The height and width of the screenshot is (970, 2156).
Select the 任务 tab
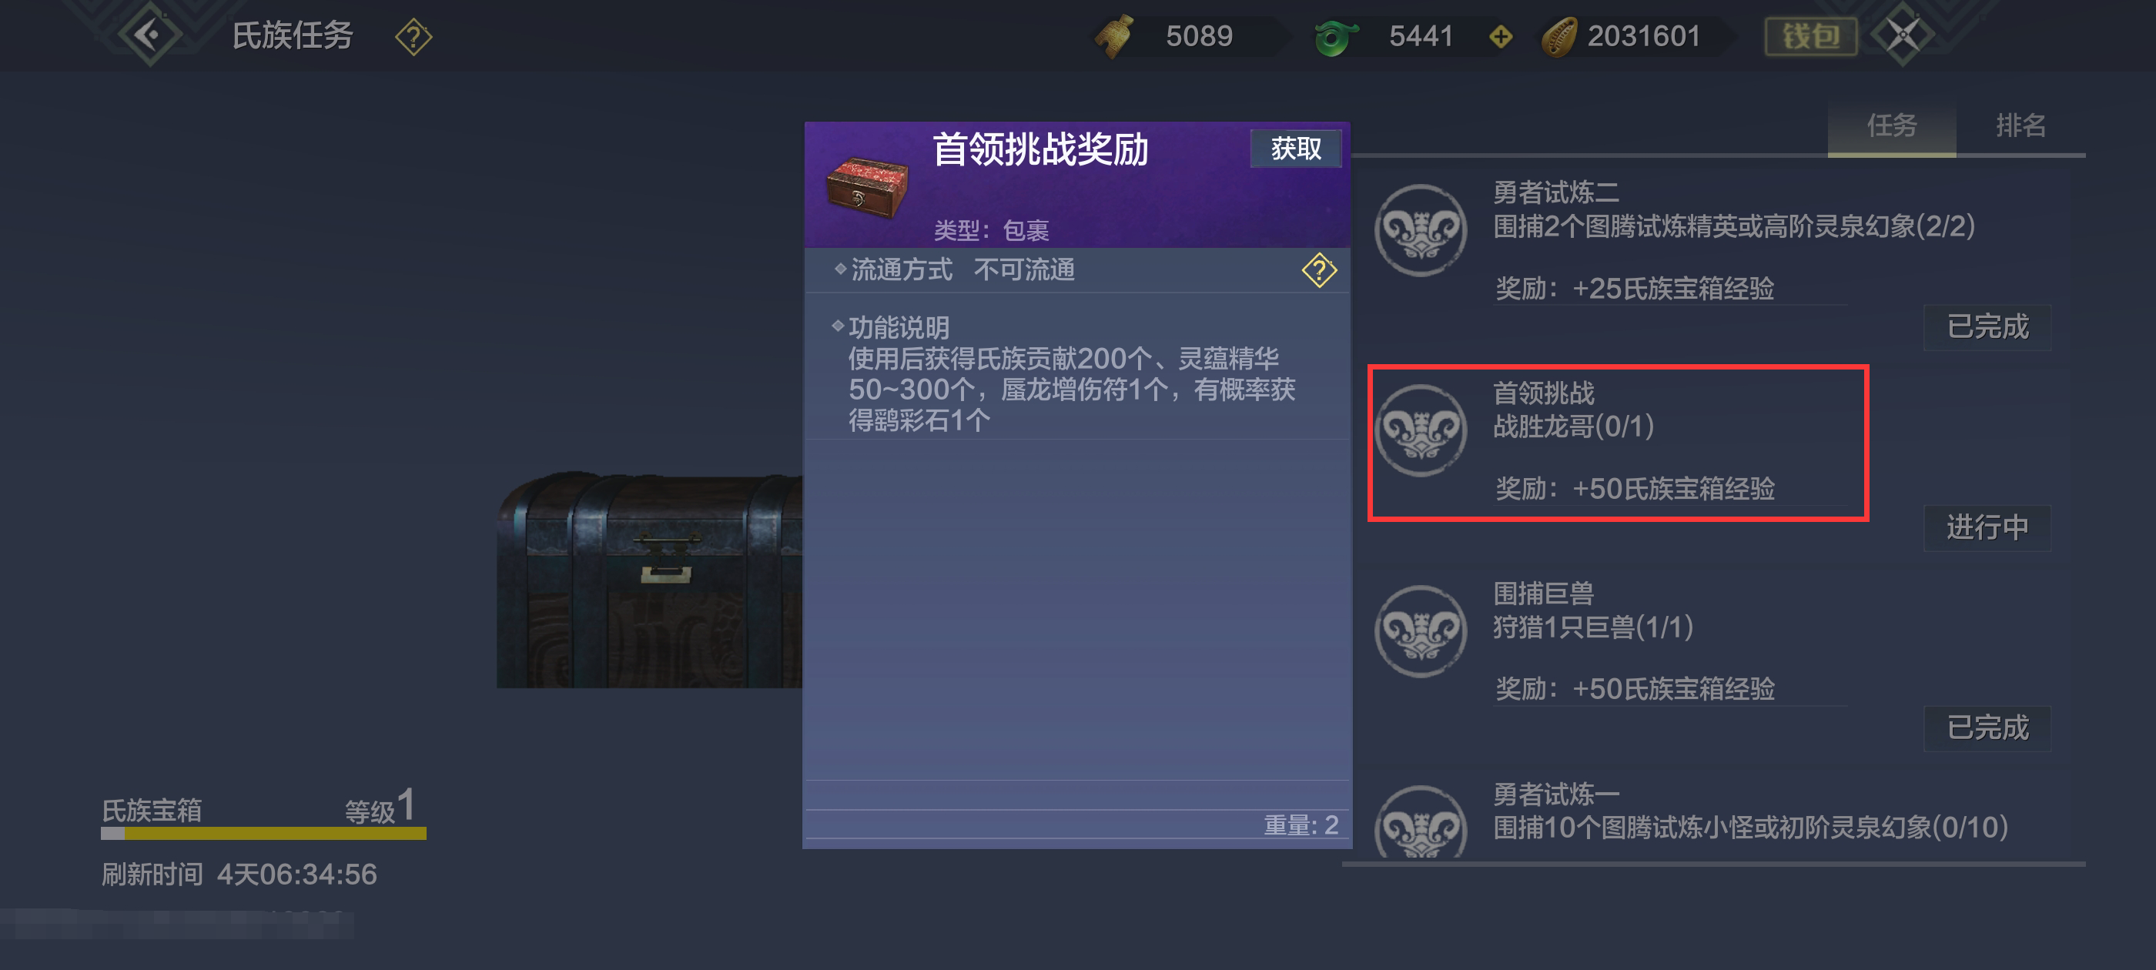[x=1892, y=125]
